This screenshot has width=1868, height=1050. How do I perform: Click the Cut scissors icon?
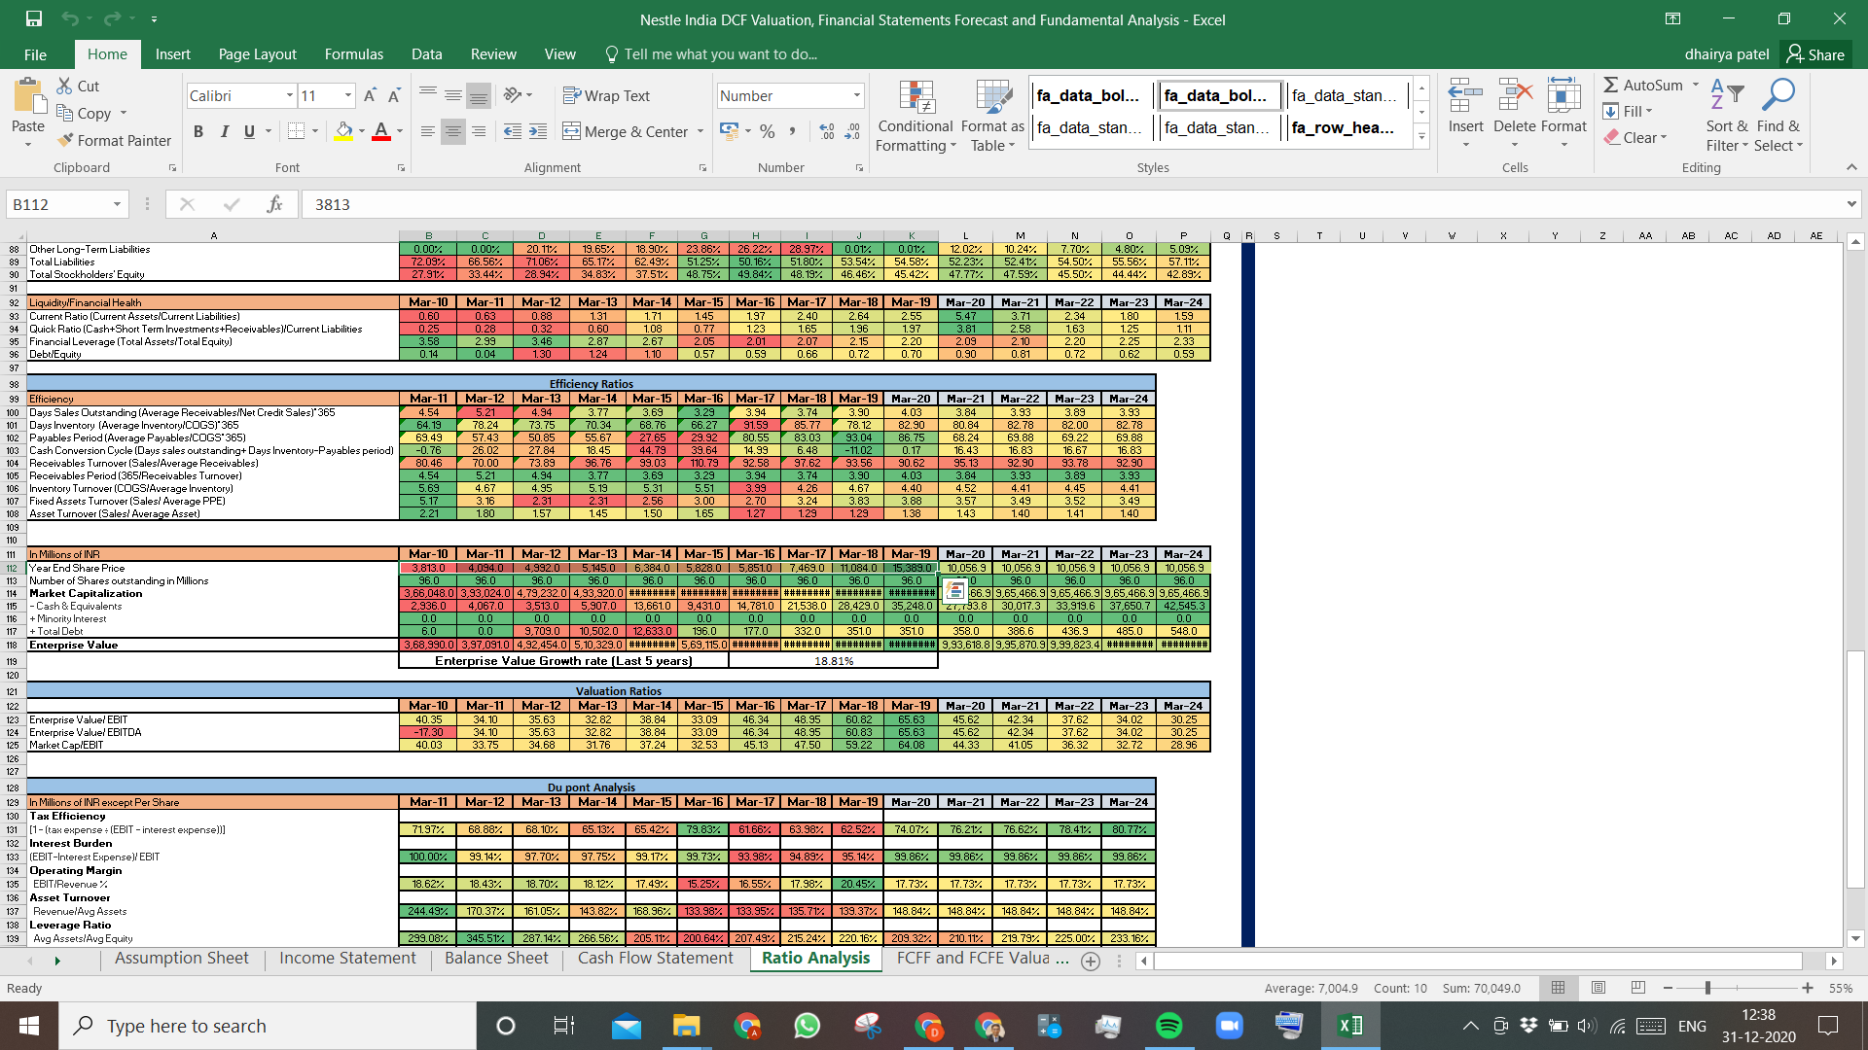(65, 86)
